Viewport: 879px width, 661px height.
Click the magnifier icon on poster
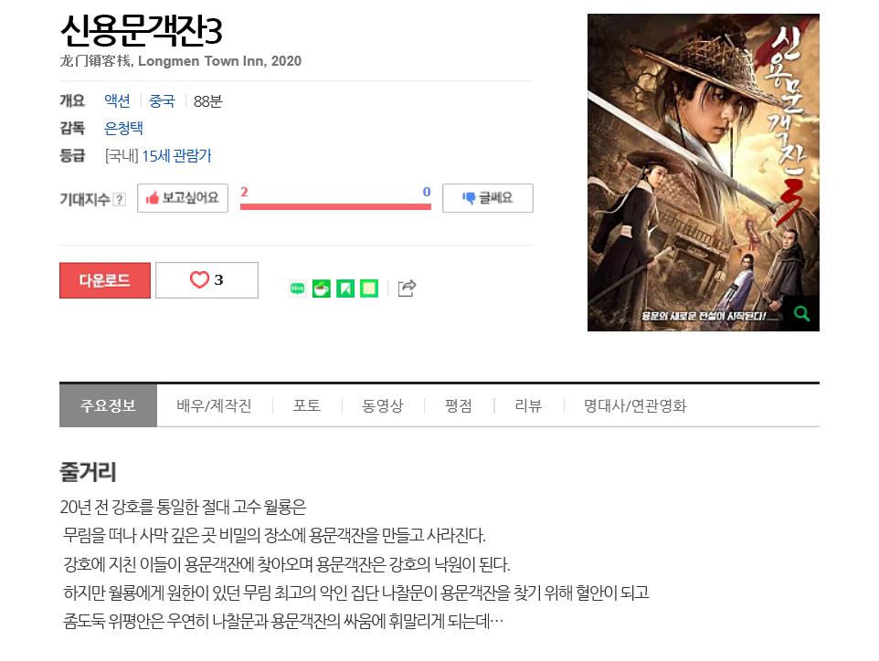tap(801, 314)
